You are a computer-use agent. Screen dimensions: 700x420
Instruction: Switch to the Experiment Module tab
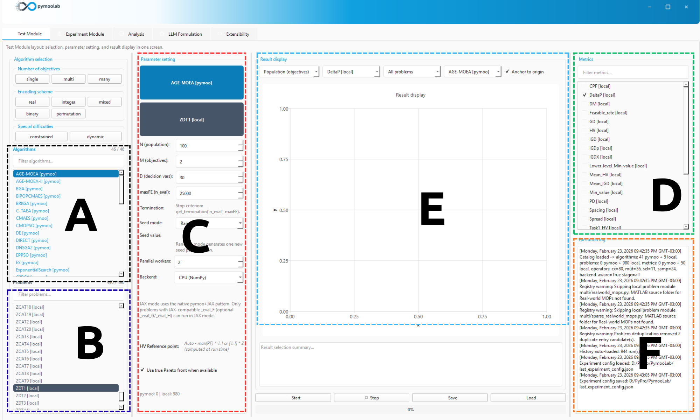coord(85,34)
